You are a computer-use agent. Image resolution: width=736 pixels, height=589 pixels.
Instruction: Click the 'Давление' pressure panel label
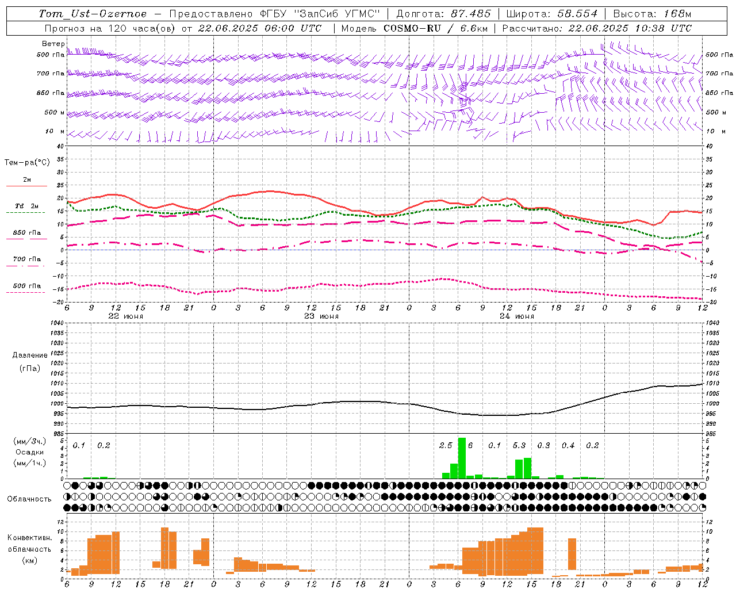pos(30,355)
